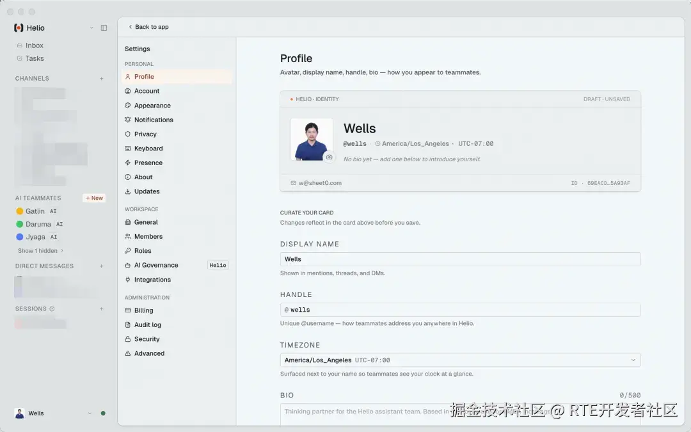
Task: Open the Wells user menu chevron at bottom
Action: click(x=90, y=413)
